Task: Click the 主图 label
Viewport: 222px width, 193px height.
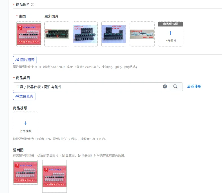Action: tap(22, 16)
